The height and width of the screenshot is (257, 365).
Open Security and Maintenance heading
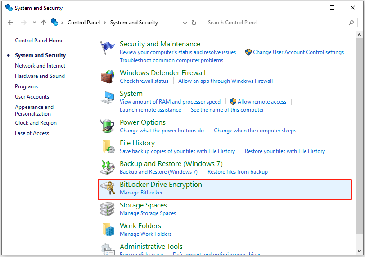[x=160, y=44]
